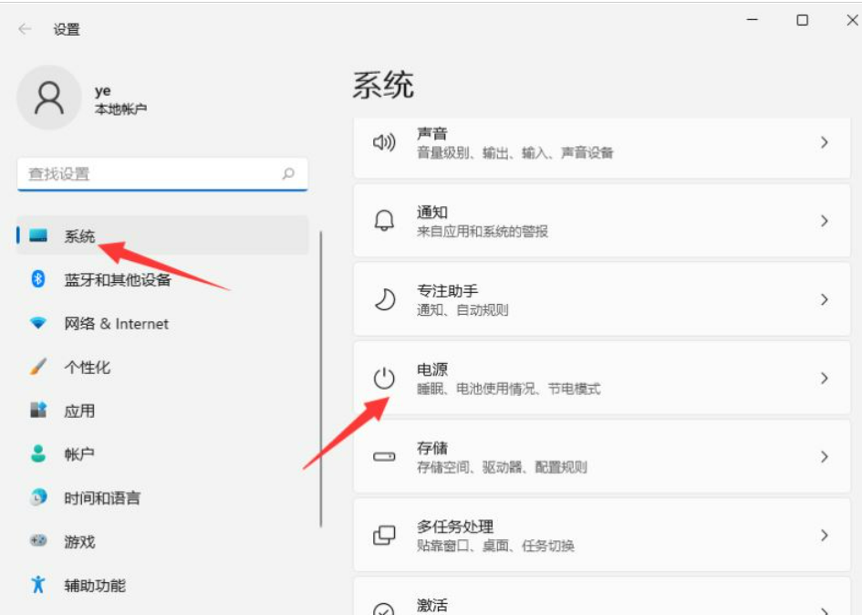Open 个性化 via the paintbrush icon

pyautogui.click(x=36, y=368)
